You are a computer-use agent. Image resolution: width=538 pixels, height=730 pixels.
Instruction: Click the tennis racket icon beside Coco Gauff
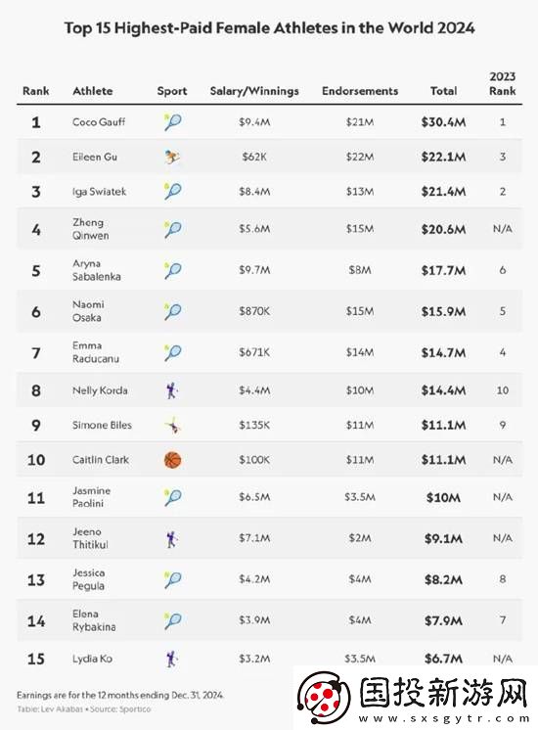(x=172, y=122)
